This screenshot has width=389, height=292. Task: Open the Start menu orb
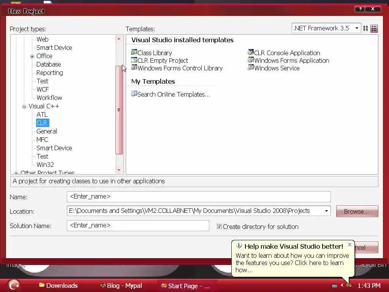click(x=14, y=285)
